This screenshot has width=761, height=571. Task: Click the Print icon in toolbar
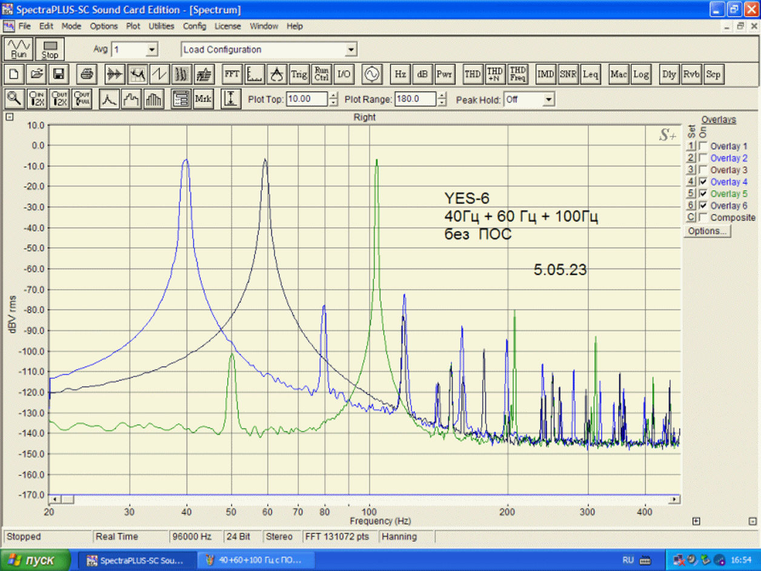[87, 75]
